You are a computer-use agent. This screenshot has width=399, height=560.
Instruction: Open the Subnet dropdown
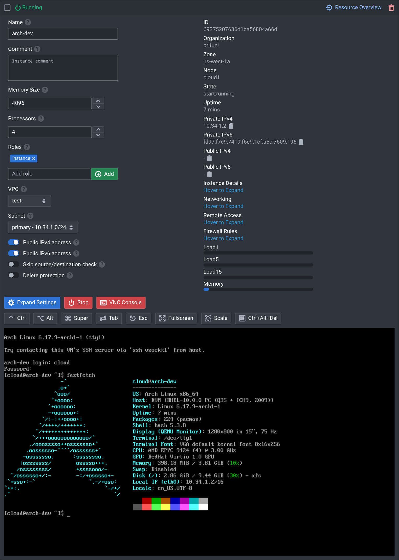click(x=43, y=228)
